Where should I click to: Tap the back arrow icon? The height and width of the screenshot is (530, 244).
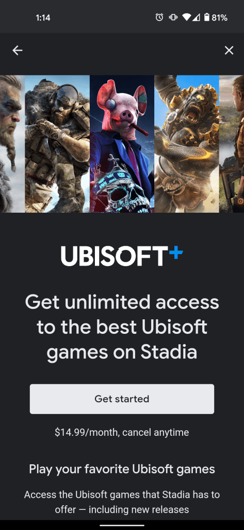(x=17, y=51)
